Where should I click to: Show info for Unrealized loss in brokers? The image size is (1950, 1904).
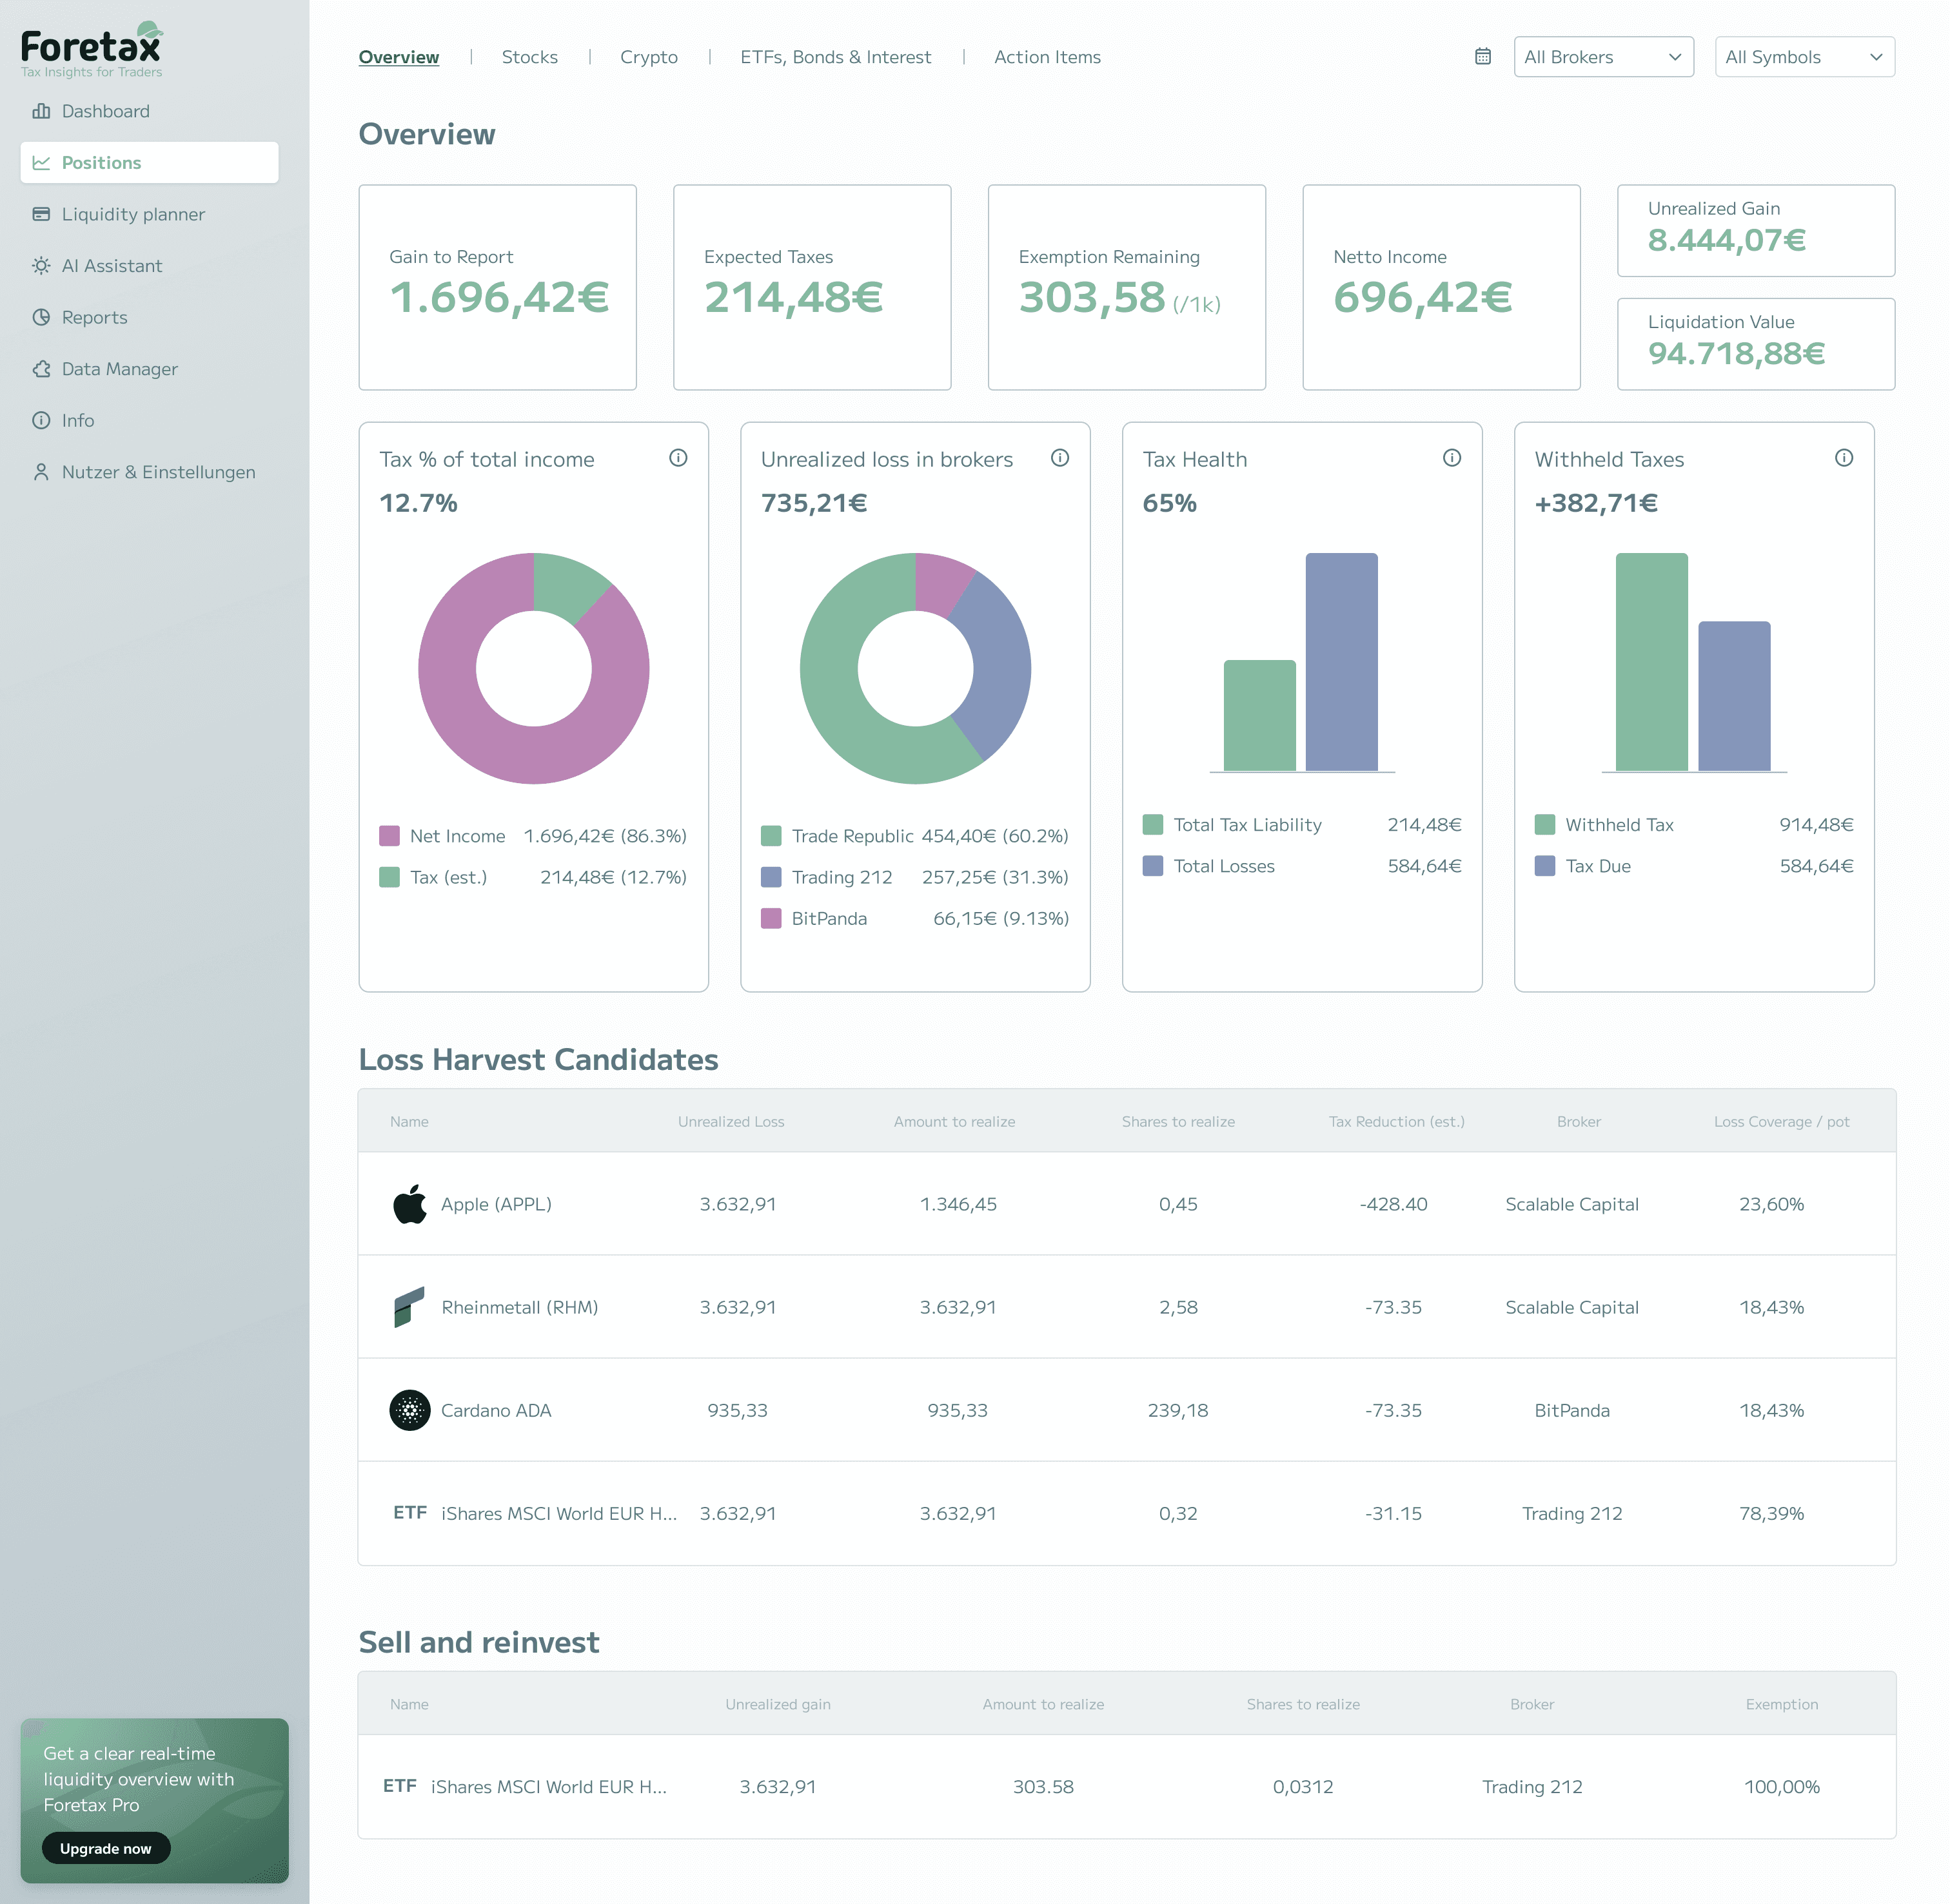pyautogui.click(x=1061, y=458)
